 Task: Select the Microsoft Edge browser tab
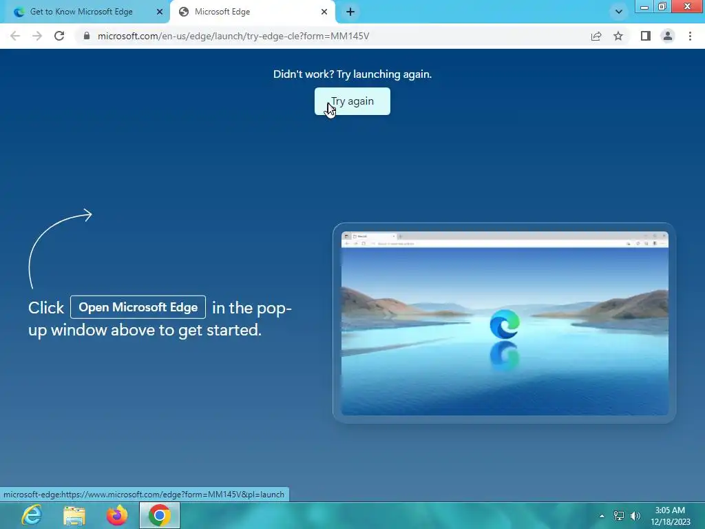[252, 12]
